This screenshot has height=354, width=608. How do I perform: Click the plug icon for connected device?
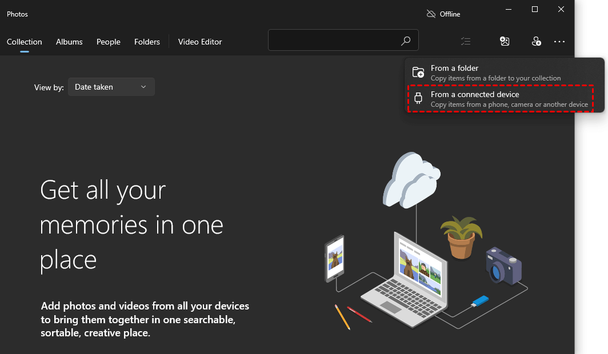pos(418,99)
